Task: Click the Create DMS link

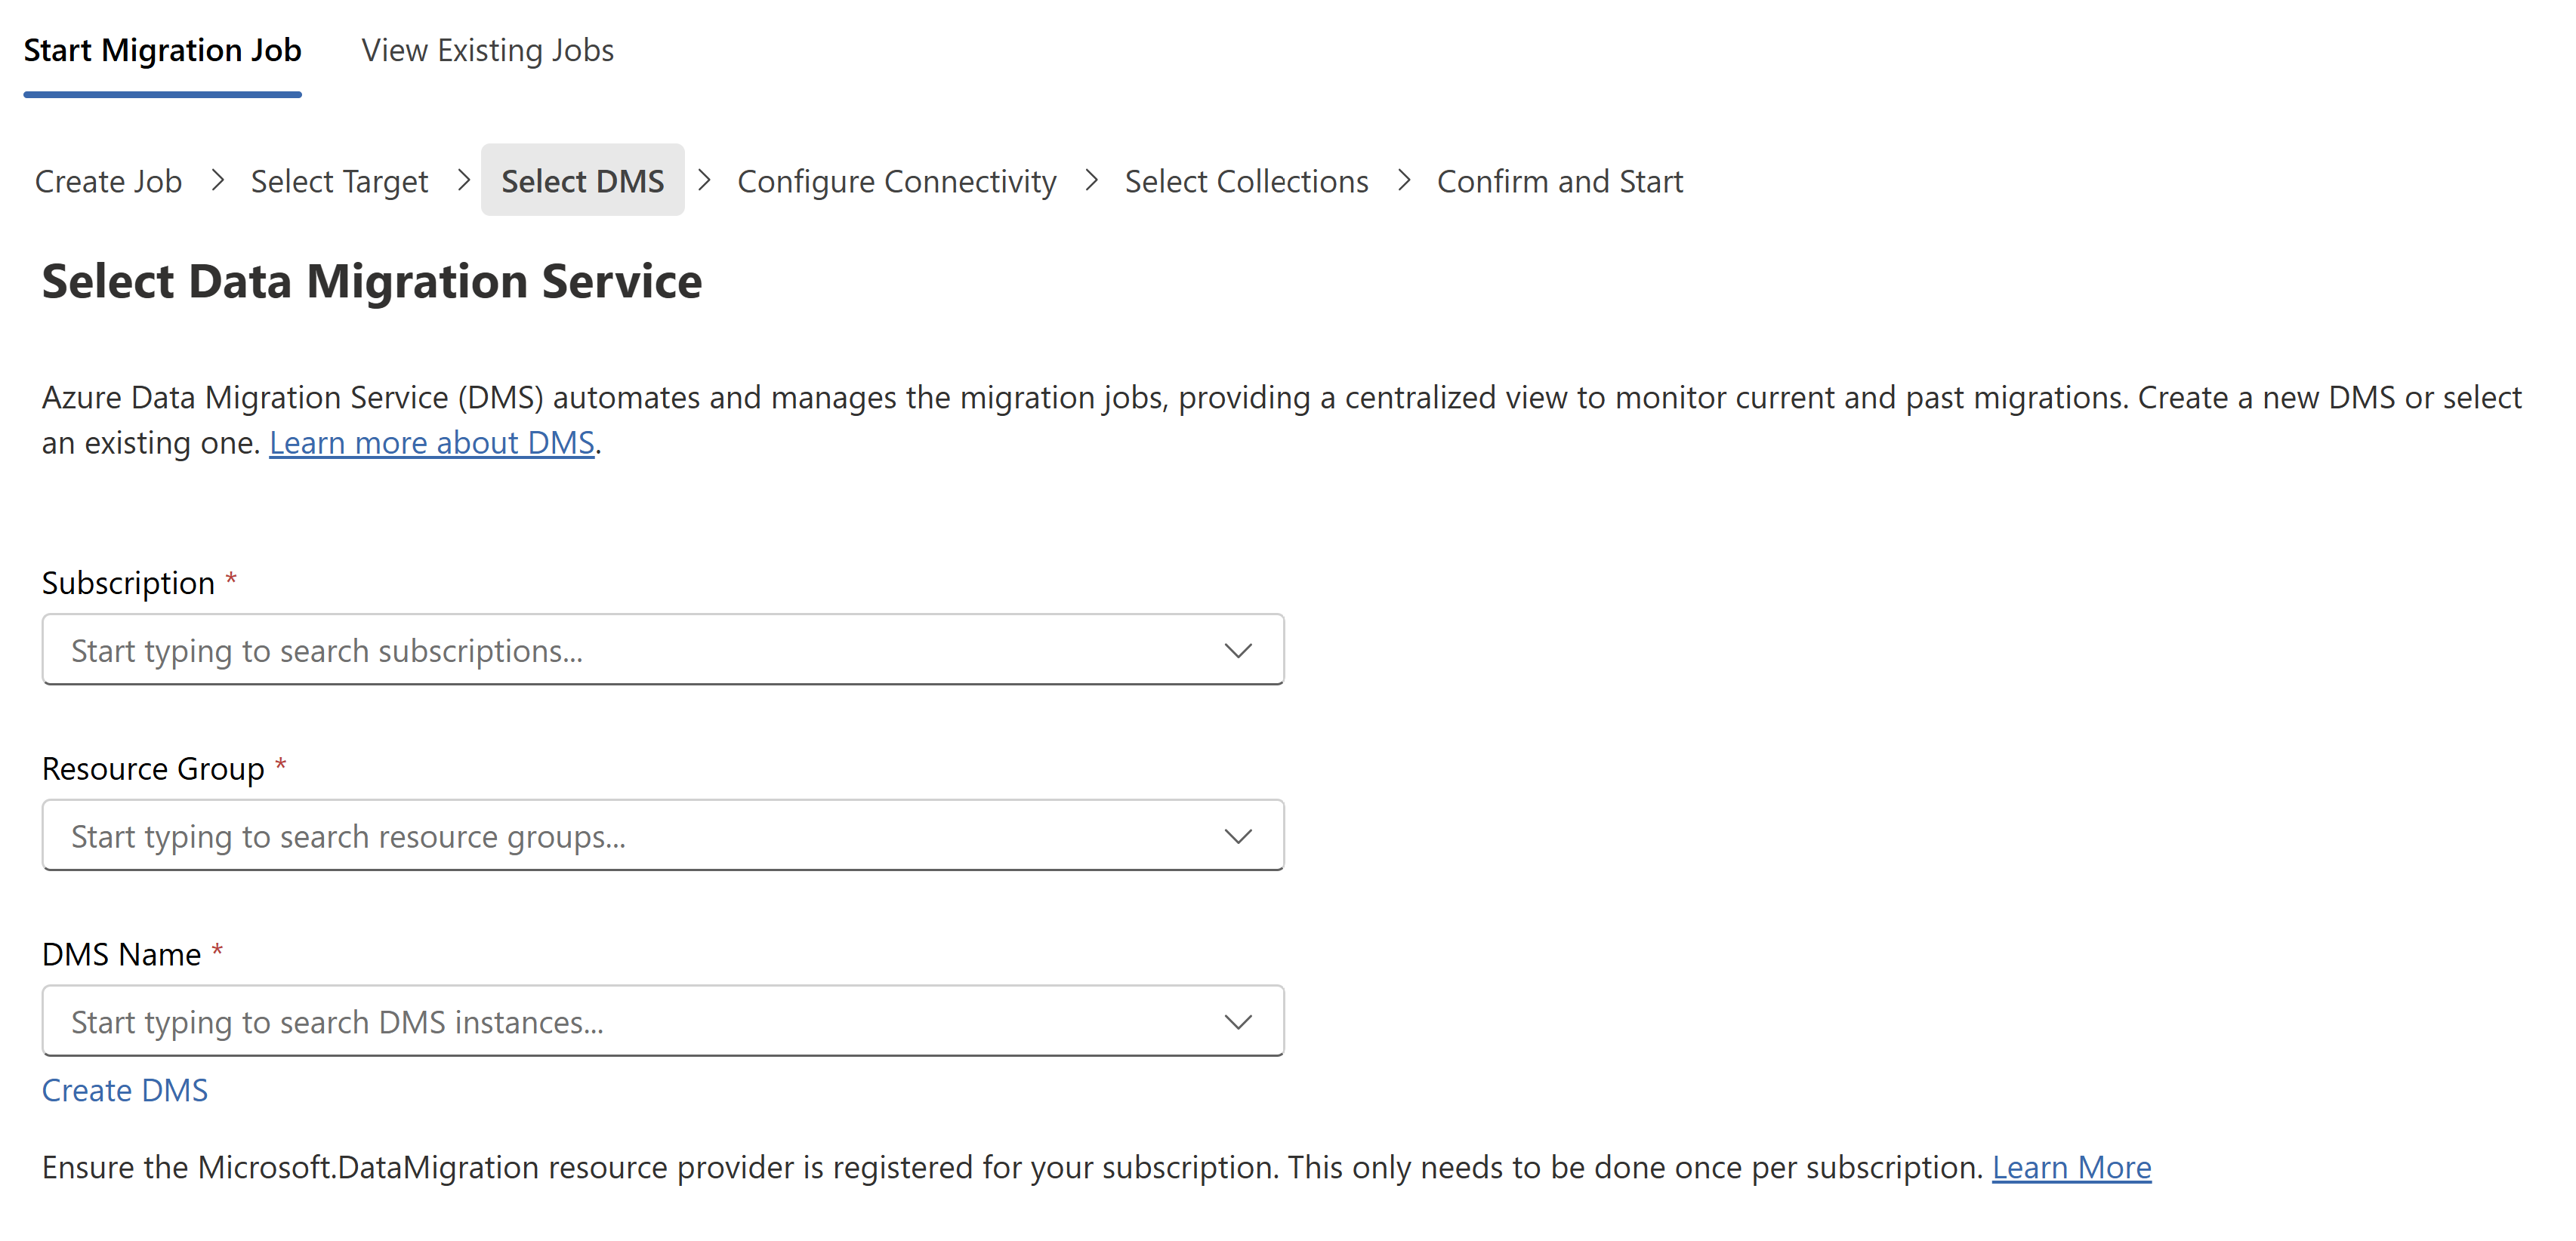Action: [x=125, y=1090]
